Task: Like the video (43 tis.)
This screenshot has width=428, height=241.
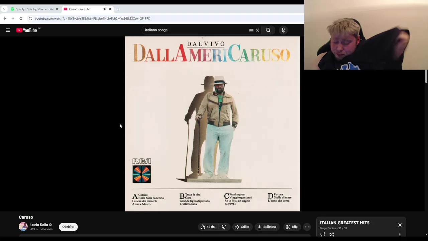Action: coord(208,227)
